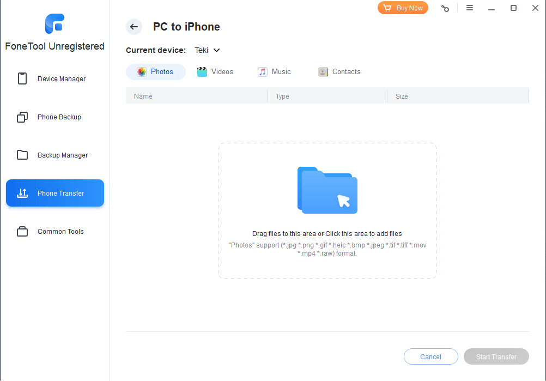The height and width of the screenshot is (381, 546).
Task: Open Device Manager in the sidebar
Action: (55, 78)
